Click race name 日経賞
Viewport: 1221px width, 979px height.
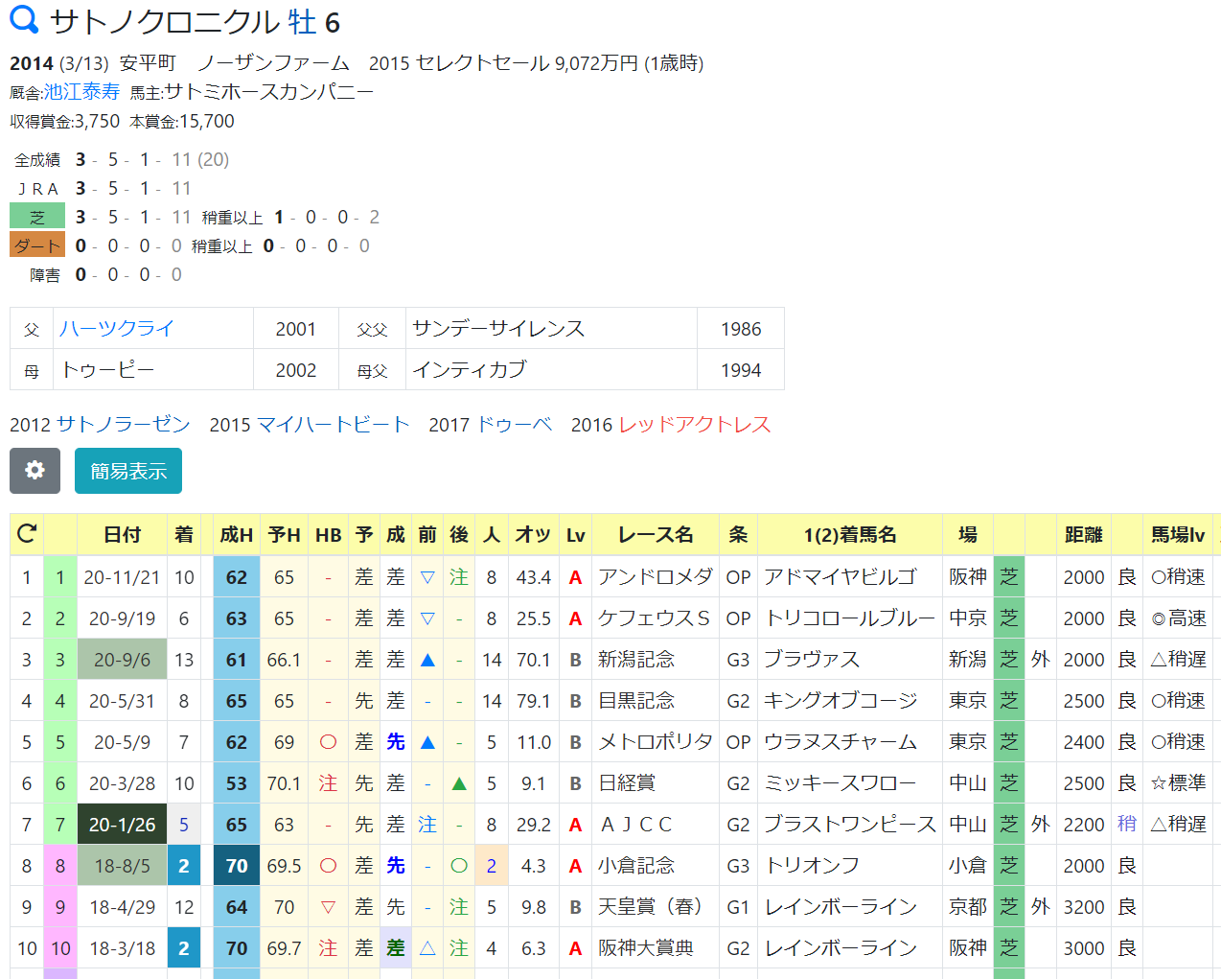point(627,783)
